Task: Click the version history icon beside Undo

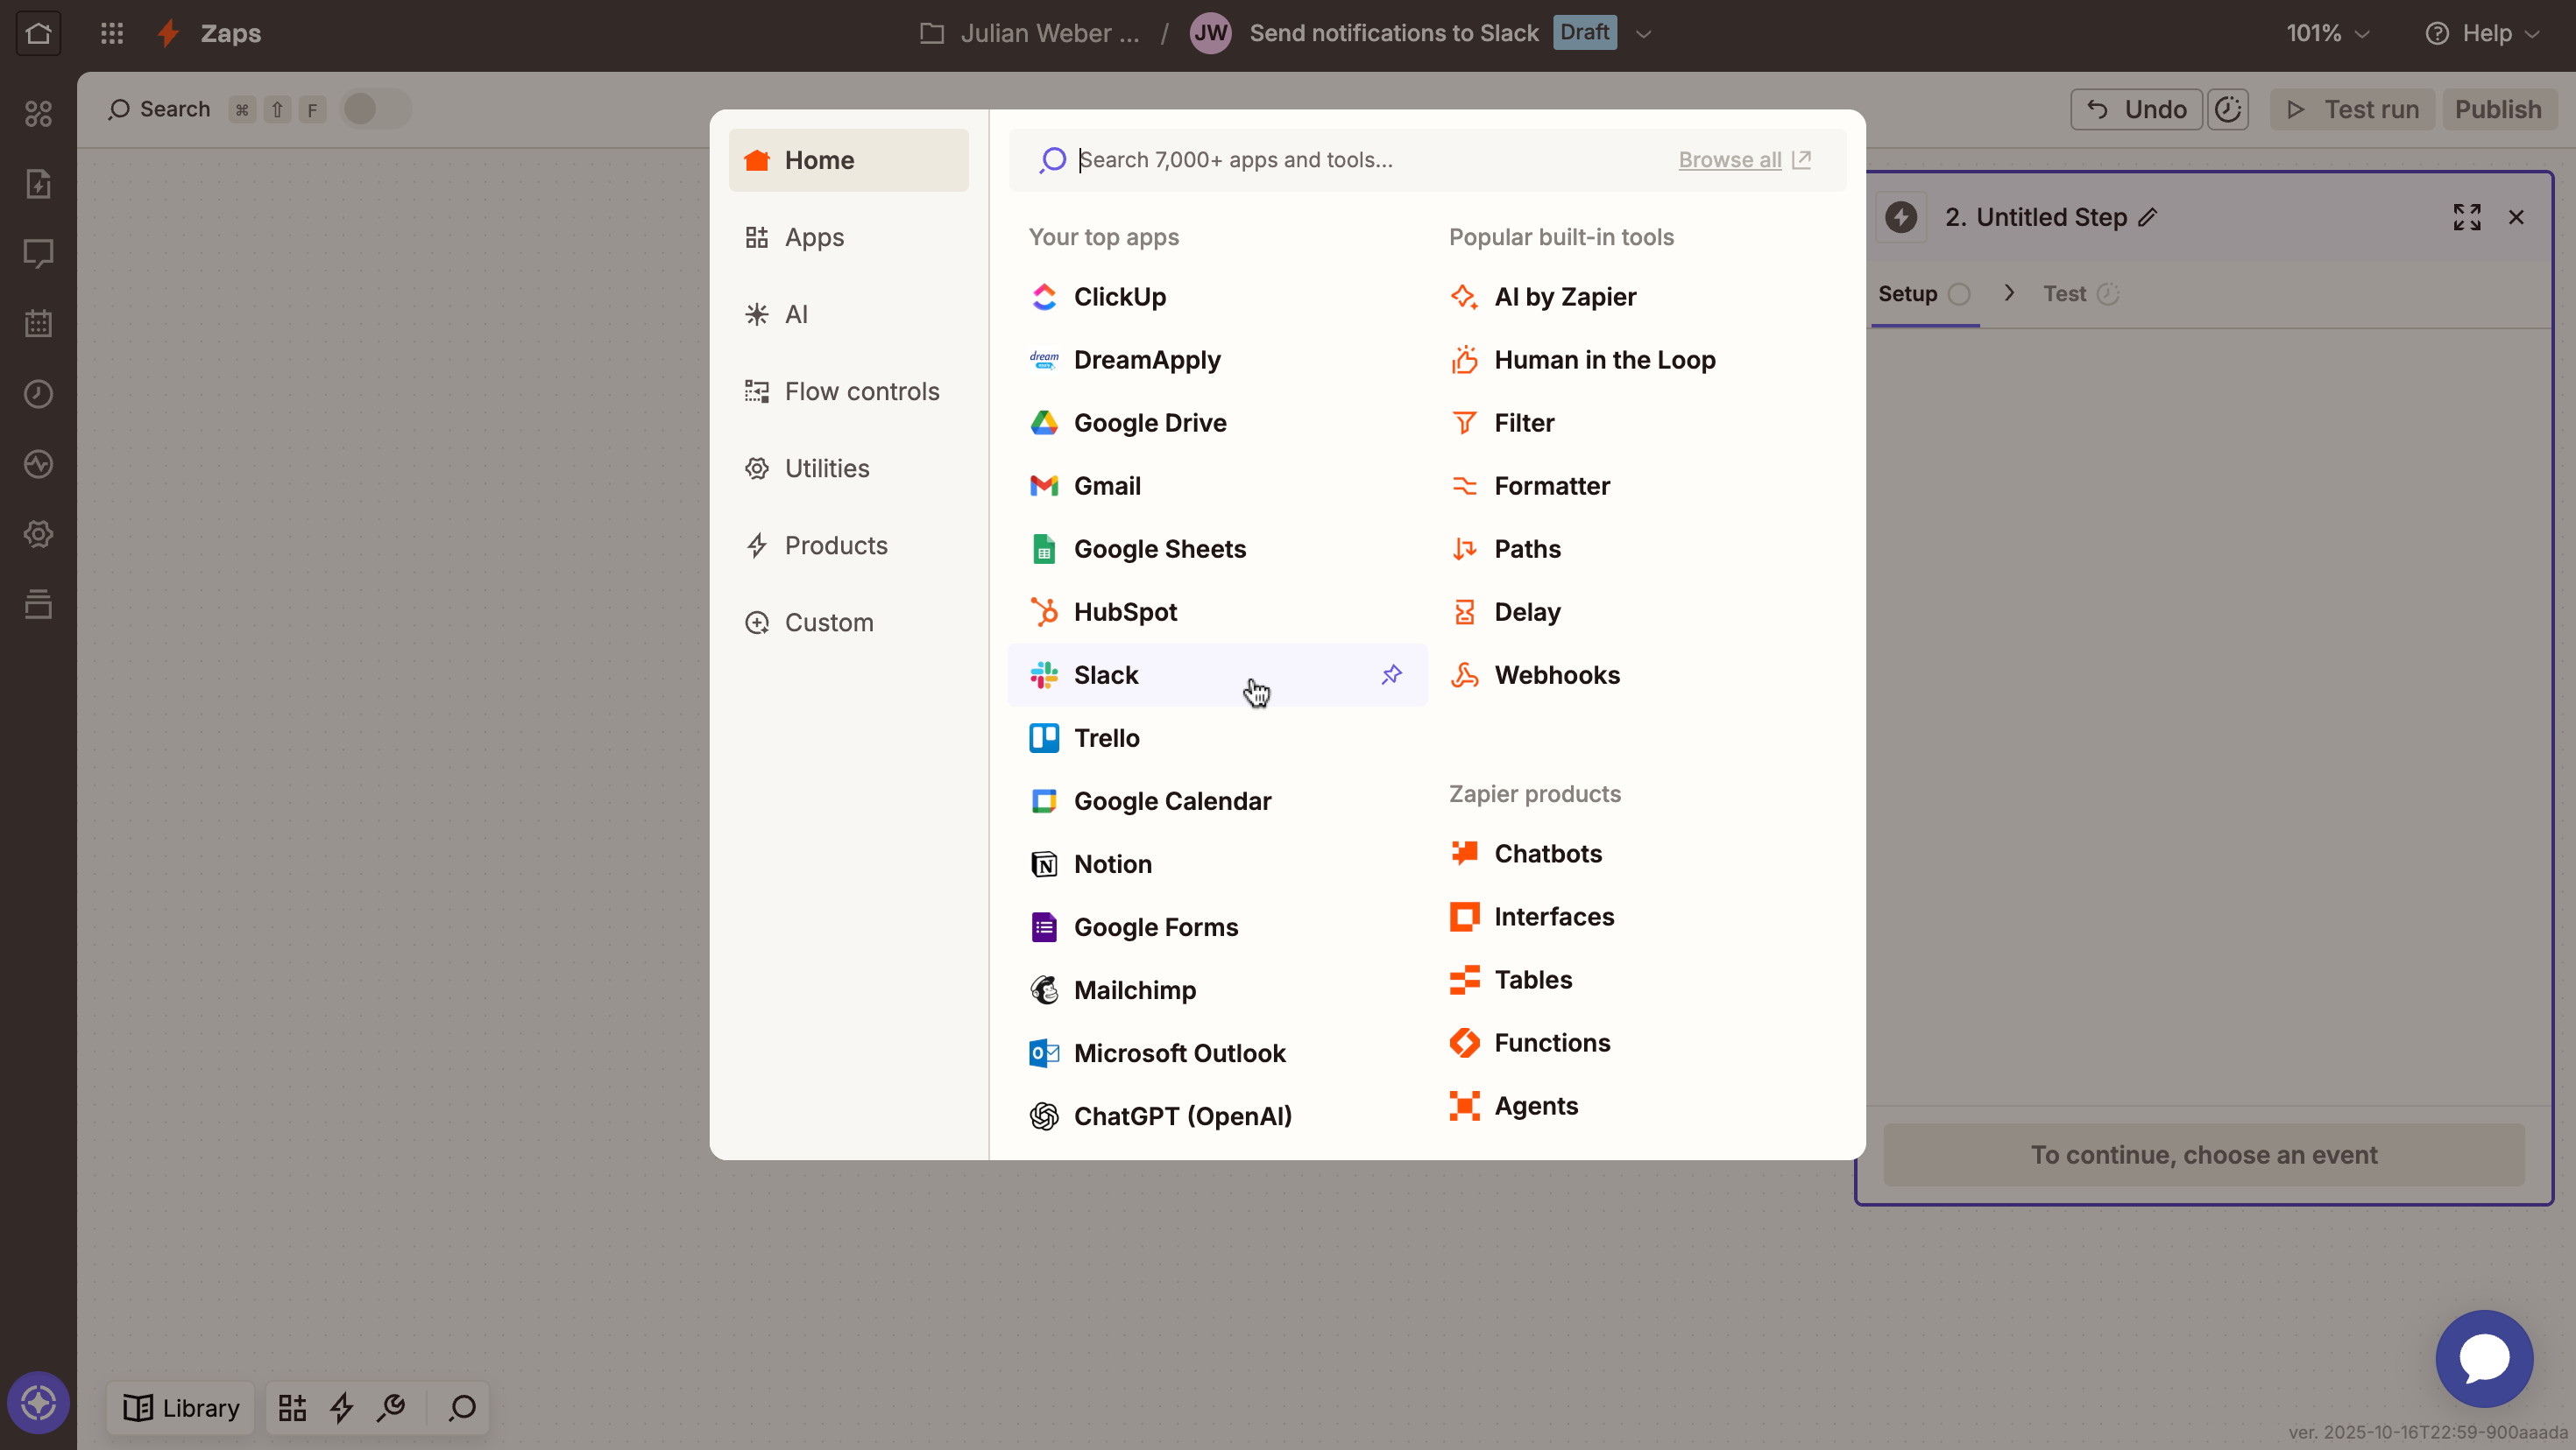Action: click(x=2228, y=109)
